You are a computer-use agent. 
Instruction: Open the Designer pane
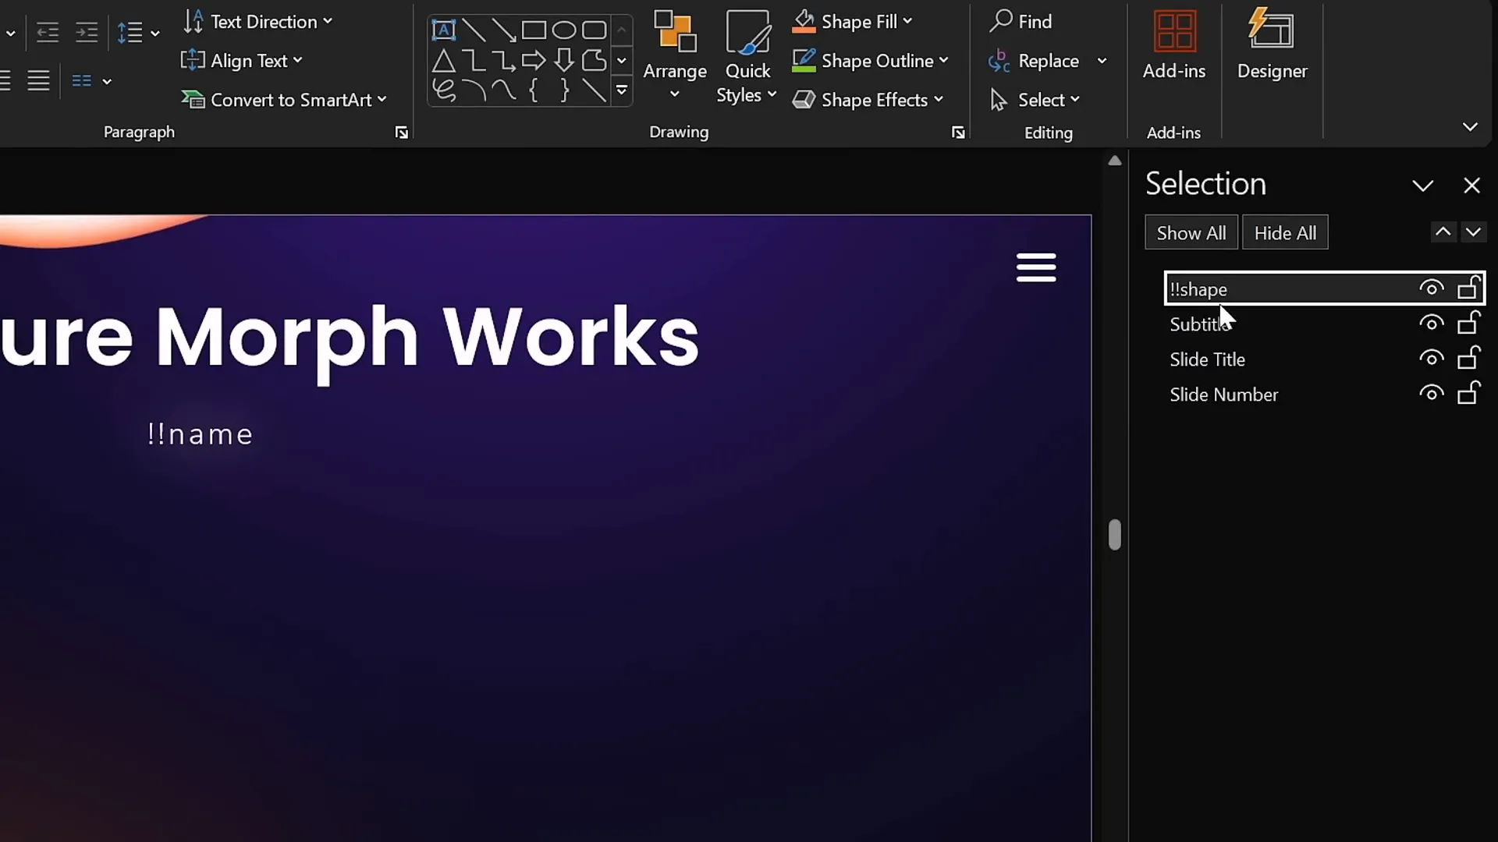point(1272,44)
